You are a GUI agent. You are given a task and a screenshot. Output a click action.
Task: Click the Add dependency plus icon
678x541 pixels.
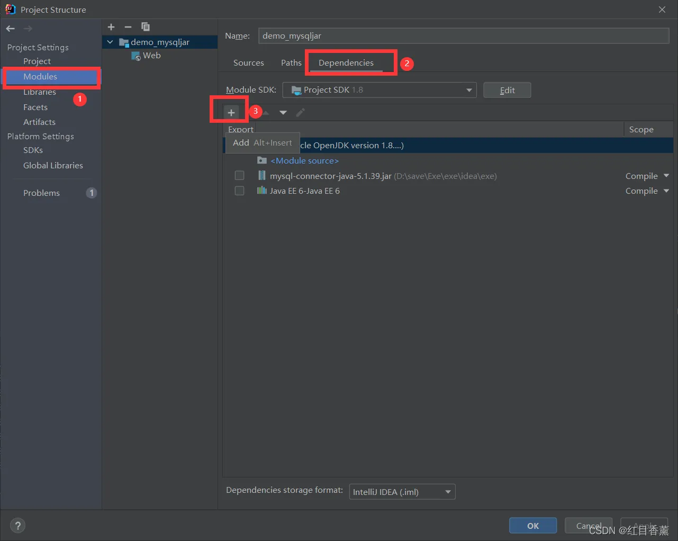point(231,112)
